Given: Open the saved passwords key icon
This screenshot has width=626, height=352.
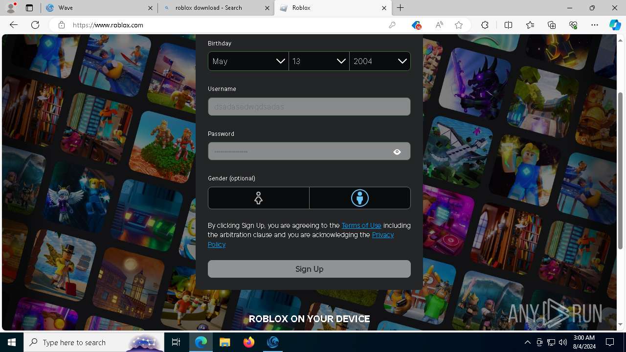Looking at the screenshot, I should 392,25.
